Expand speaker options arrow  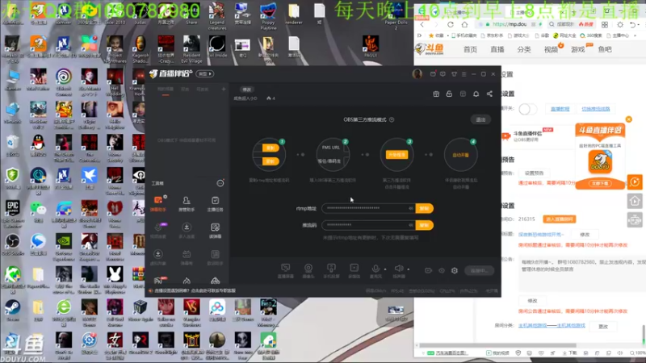tap(409, 269)
